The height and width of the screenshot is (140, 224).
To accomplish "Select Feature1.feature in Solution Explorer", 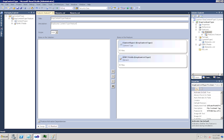I will point(214,35).
